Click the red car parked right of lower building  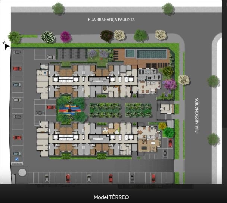coord(170,143)
